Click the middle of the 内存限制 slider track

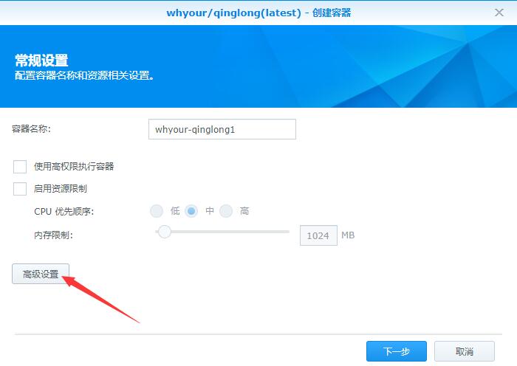222,232
